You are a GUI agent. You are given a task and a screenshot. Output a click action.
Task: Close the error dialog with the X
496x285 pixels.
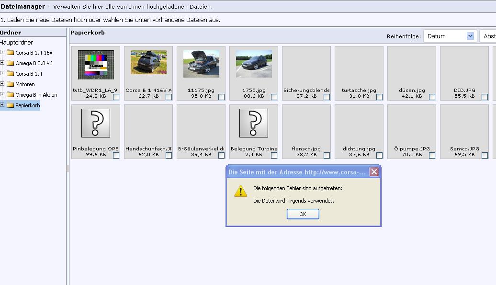coord(374,172)
